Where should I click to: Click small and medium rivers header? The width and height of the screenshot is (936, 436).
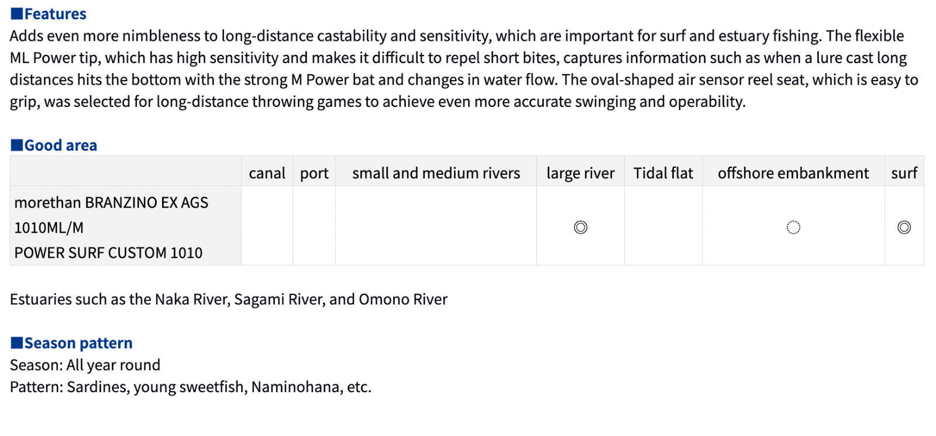[x=436, y=173]
